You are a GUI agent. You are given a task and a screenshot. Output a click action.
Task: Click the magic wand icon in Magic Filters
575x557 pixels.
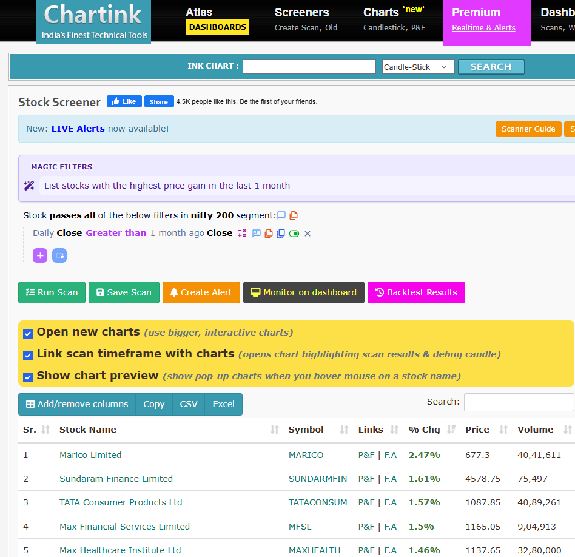point(29,186)
